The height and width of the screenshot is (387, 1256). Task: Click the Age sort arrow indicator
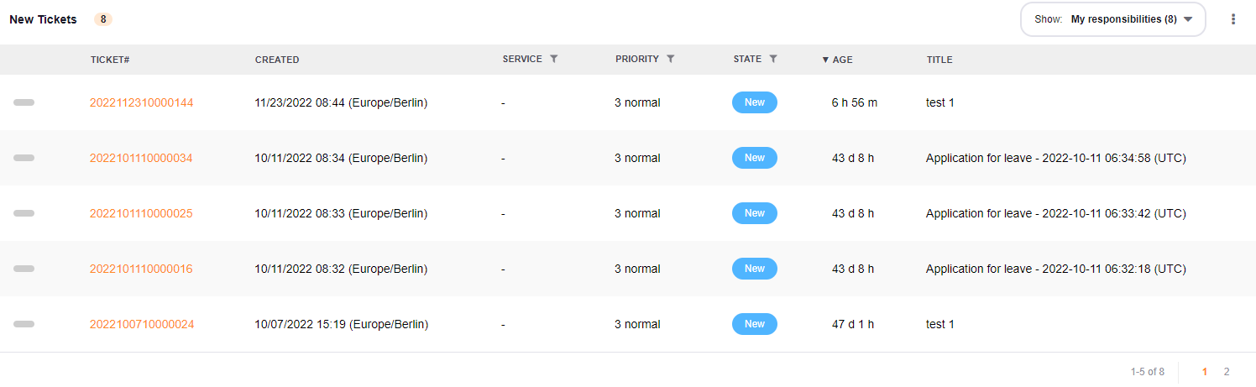click(x=825, y=60)
